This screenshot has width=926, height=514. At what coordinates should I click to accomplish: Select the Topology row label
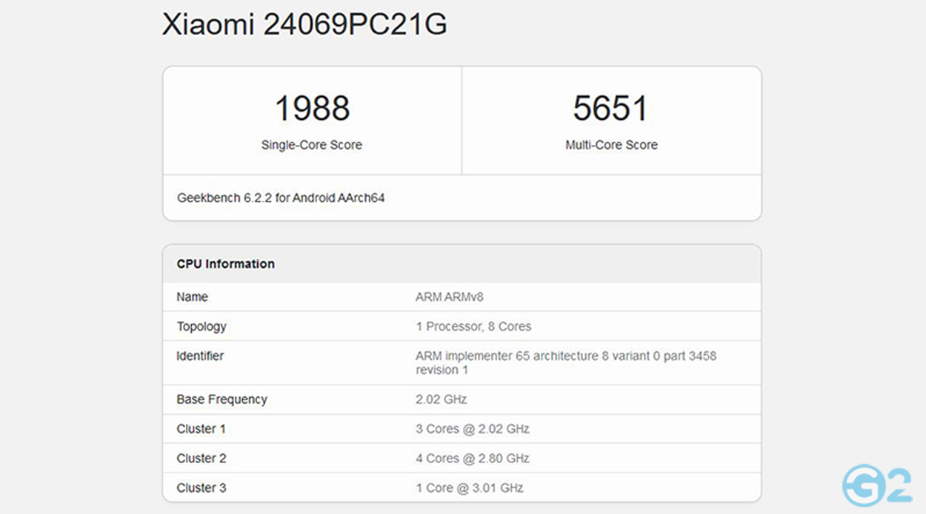point(201,326)
